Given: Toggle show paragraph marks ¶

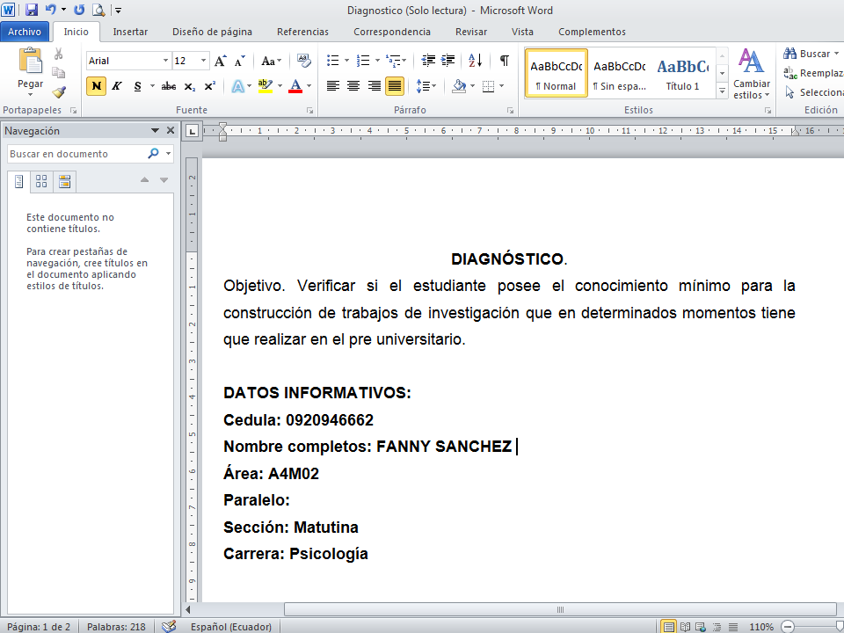Looking at the screenshot, I should click(x=505, y=61).
